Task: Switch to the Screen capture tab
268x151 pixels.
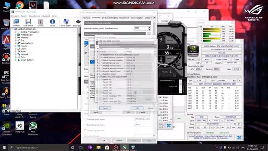Action: [x=137, y=18]
